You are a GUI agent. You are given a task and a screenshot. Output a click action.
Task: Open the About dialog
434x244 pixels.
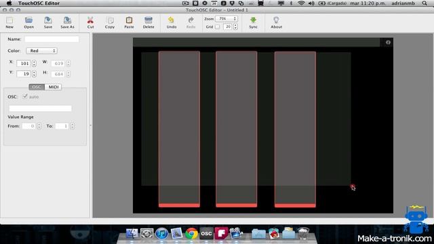(276, 22)
